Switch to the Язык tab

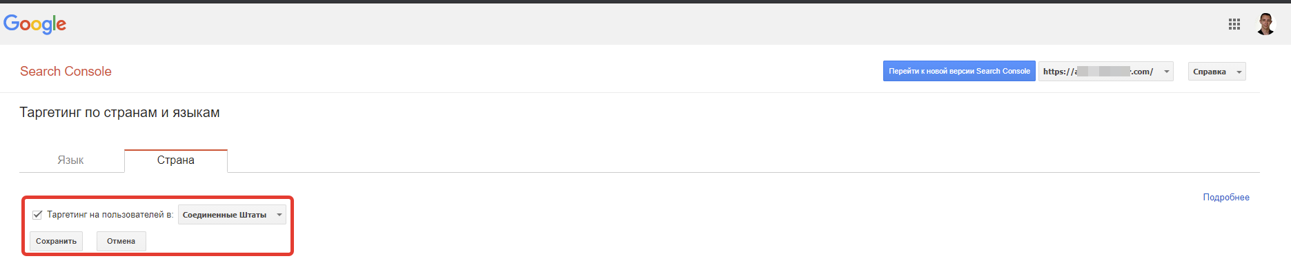pyautogui.click(x=71, y=160)
